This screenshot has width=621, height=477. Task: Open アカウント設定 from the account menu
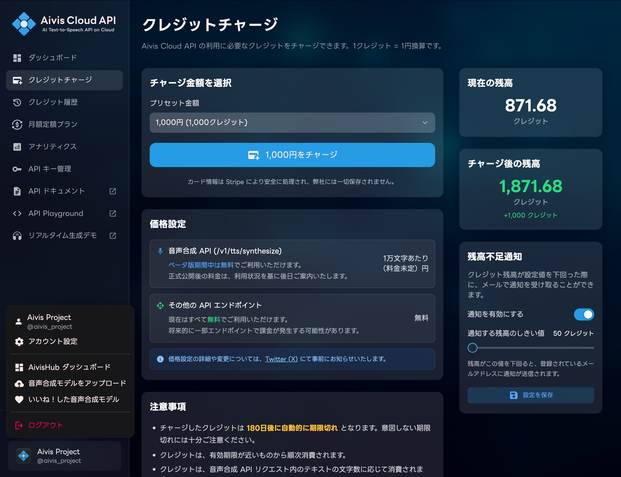[x=53, y=342]
